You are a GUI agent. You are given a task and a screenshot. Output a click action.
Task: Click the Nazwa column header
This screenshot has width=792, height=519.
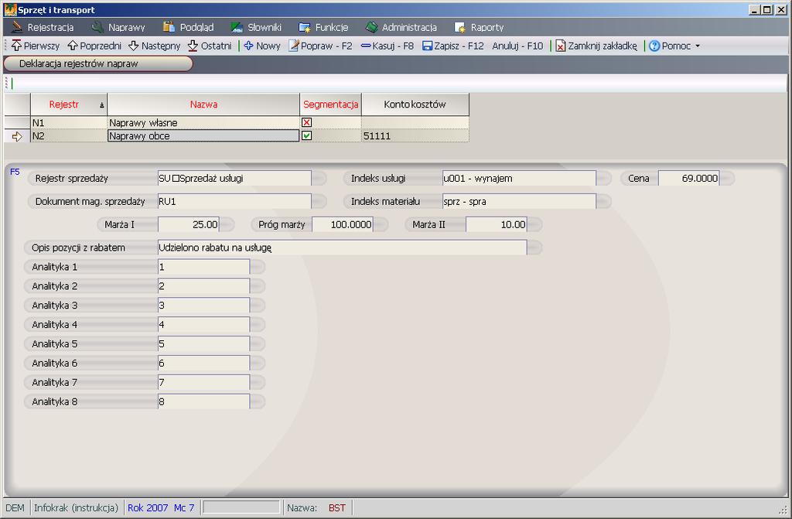click(203, 104)
